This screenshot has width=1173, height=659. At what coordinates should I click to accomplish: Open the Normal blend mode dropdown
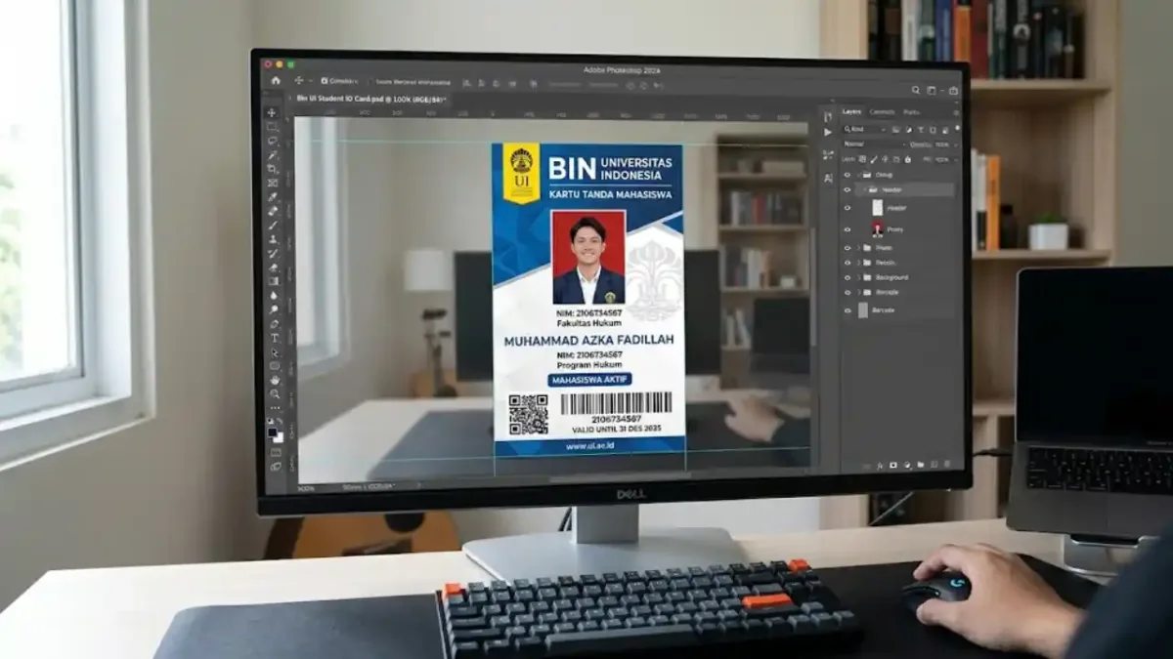pyautogui.click(x=875, y=144)
